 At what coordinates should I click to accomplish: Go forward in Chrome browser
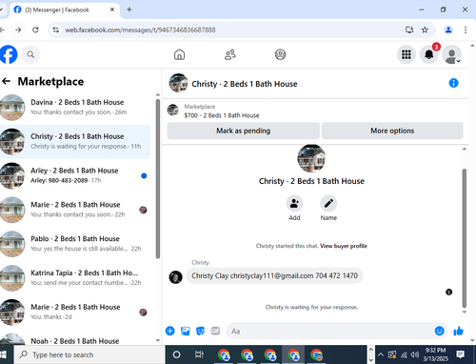tap(18, 30)
